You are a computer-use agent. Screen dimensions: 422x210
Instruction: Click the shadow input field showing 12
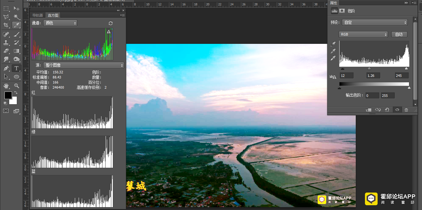(x=347, y=76)
